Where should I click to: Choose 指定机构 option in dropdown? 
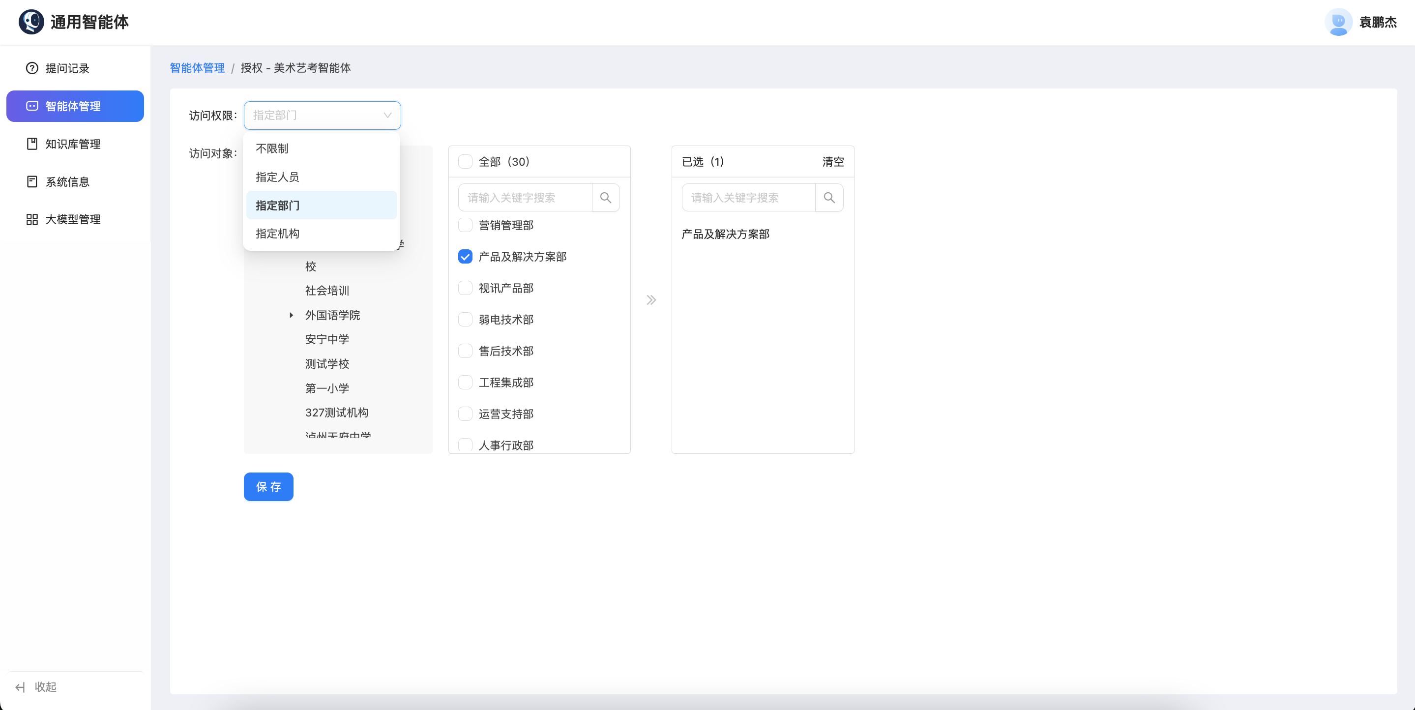[x=277, y=234]
